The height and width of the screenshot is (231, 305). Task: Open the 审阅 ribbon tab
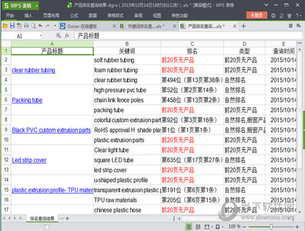[x=138, y=15]
